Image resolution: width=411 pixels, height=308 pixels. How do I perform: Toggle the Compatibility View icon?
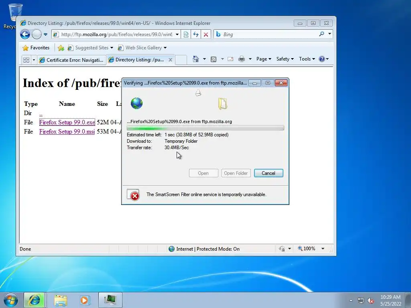pyautogui.click(x=186, y=34)
